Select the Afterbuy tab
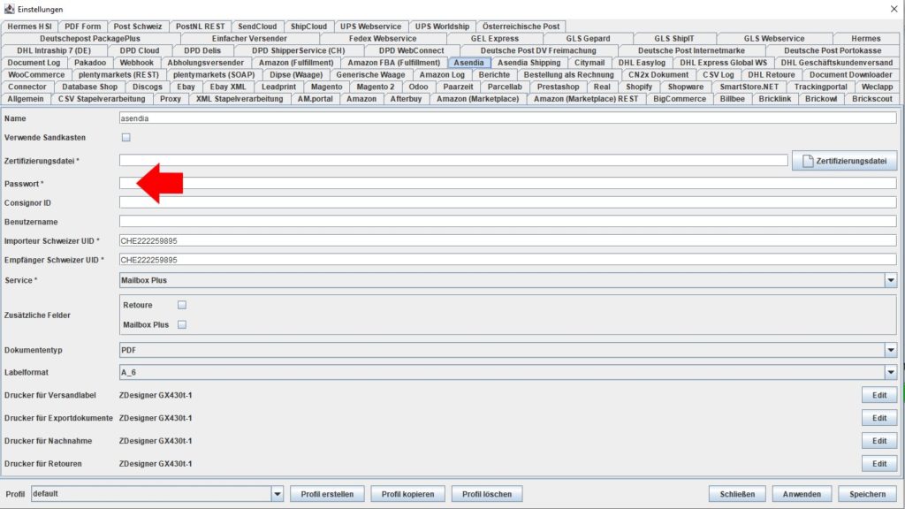 pos(406,99)
